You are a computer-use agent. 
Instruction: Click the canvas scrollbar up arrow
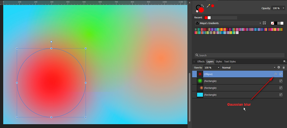point(190,2)
